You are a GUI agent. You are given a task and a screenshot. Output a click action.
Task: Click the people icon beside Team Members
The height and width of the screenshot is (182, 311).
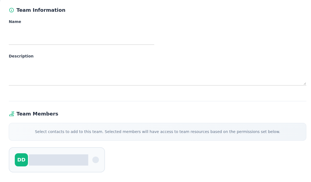pos(12,114)
